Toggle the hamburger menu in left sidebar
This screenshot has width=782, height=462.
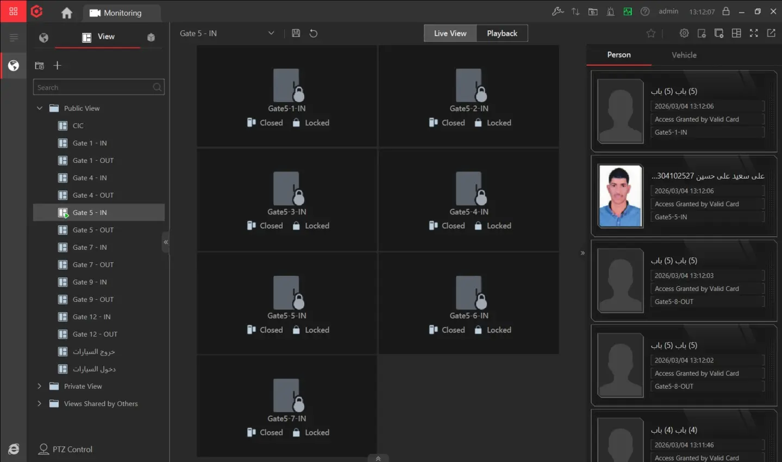coord(14,37)
